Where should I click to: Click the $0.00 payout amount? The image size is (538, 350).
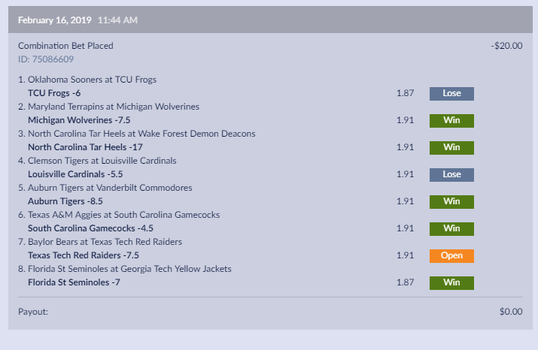pyautogui.click(x=510, y=311)
